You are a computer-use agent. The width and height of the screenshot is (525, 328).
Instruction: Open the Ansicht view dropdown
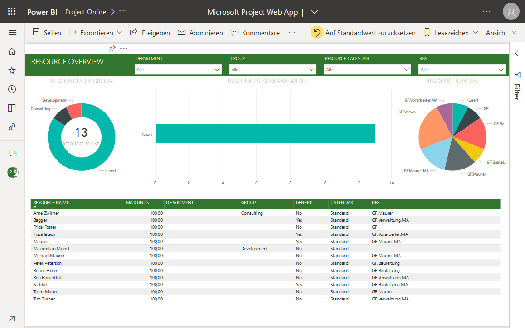[x=502, y=32]
